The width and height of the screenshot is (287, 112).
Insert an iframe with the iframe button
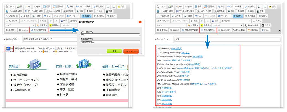pyautogui.click(x=265, y=30)
